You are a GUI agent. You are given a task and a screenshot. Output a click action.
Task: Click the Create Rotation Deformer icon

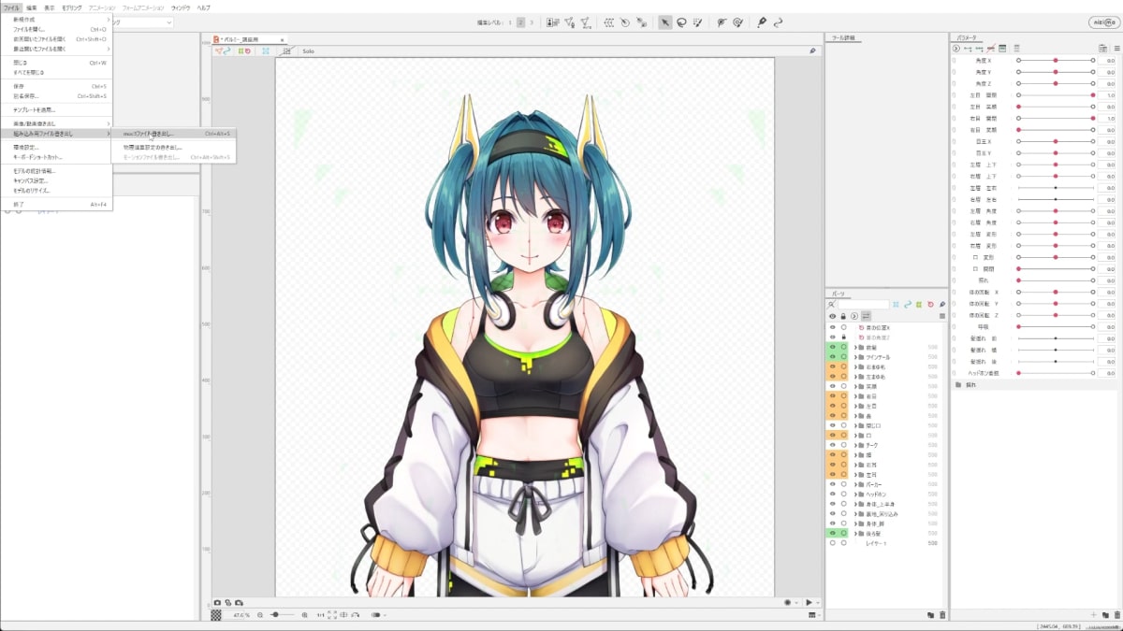coord(625,22)
